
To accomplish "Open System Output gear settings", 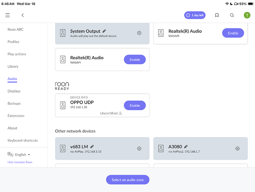I will tap(139, 33).
